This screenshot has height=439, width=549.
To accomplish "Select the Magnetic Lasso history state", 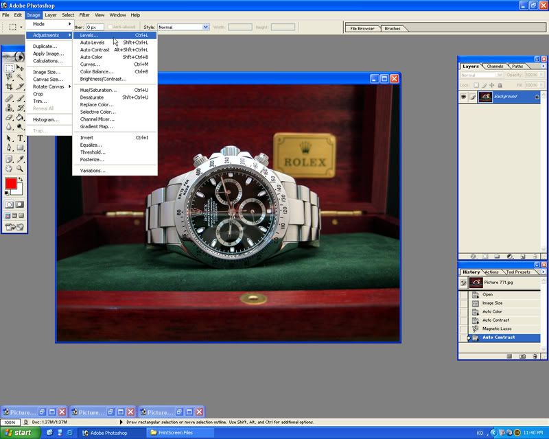I will click(x=504, y=329).
